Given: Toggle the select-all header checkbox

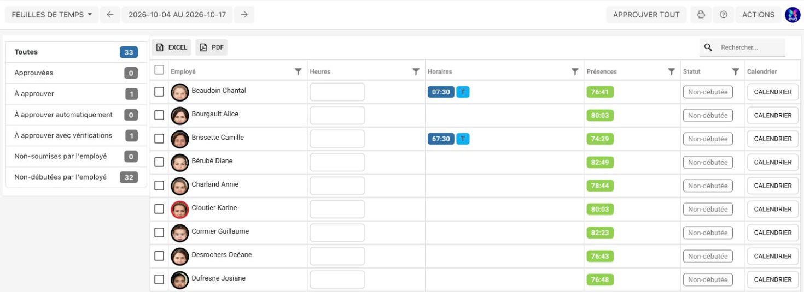Looking at the screenshot, I should pyautogui.click(x=159, y=70).
